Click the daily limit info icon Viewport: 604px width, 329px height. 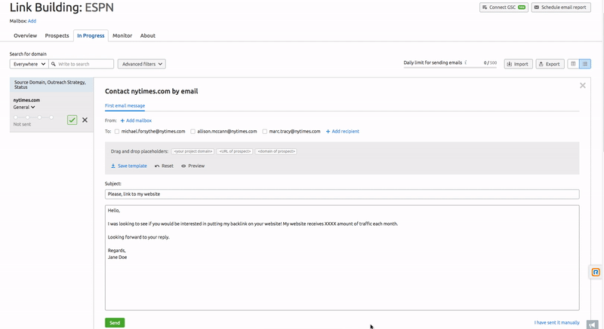tap(466, 62)
